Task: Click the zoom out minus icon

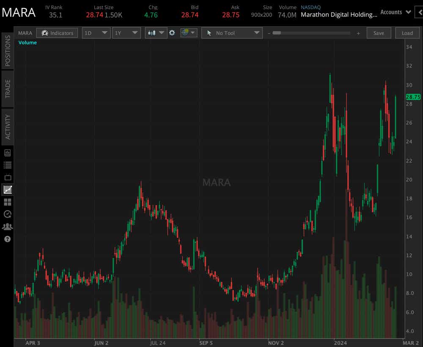Action: pyautogui.click(x=269, y=33)
